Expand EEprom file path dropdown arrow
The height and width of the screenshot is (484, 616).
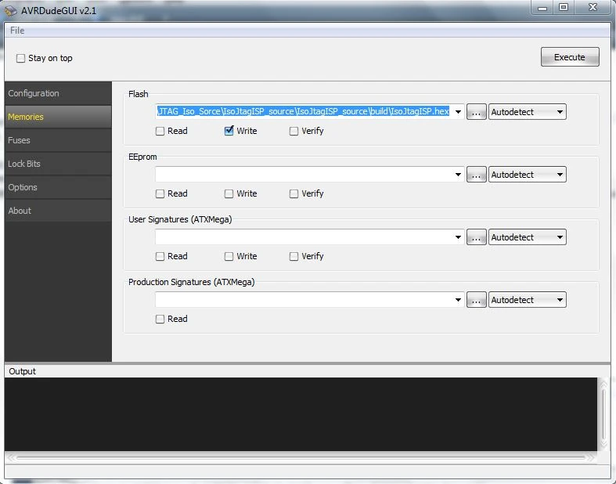click(x=458, y=175)
